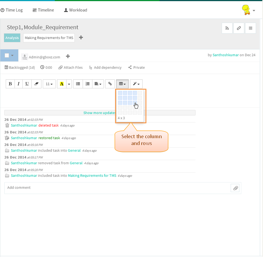263x257 pixels.
Task: Open paragraph alignment dropdown
Action: coord(98,84)
